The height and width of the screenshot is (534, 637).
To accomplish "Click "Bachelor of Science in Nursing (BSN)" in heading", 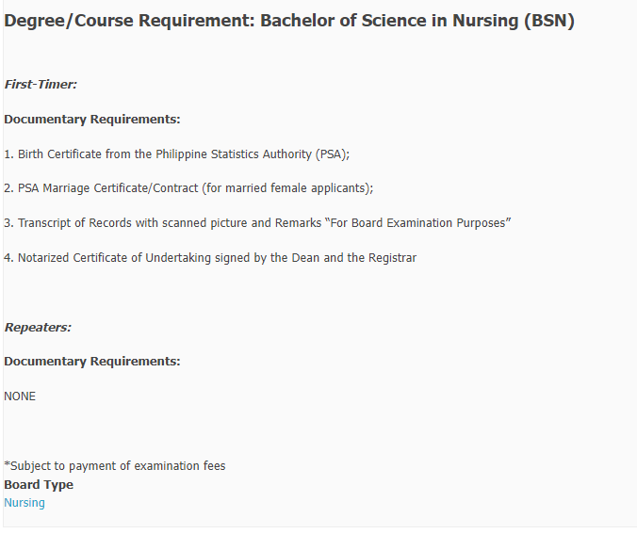I will tap(416, 22).
